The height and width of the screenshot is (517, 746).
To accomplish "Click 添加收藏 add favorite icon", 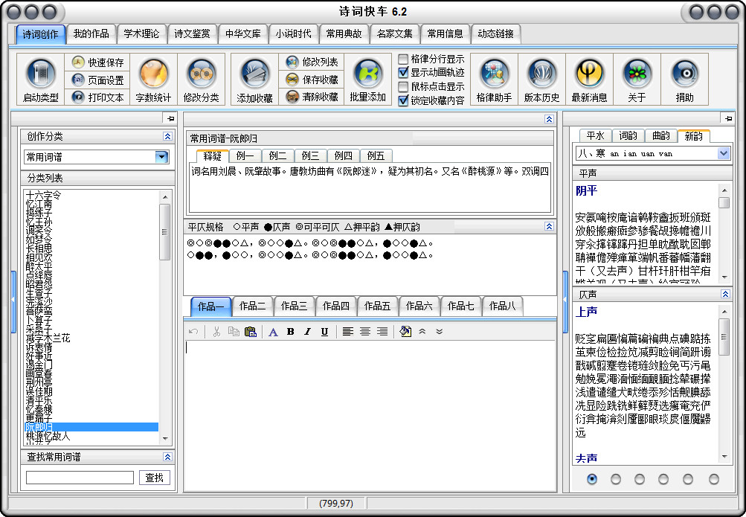I will click(x=255, y=80).
